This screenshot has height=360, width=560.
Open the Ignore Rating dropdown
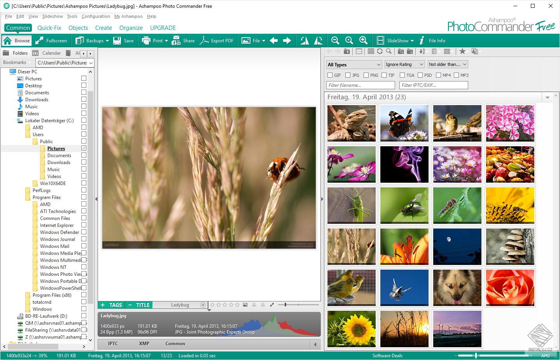404,64
